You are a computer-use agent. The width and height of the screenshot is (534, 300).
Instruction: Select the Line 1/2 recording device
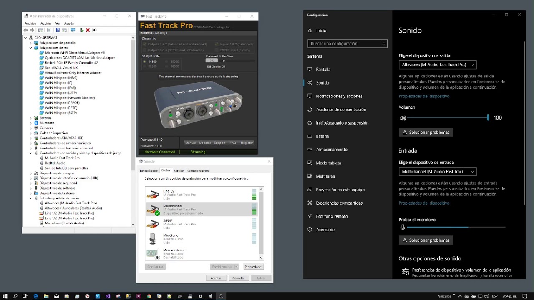point(202,195)
